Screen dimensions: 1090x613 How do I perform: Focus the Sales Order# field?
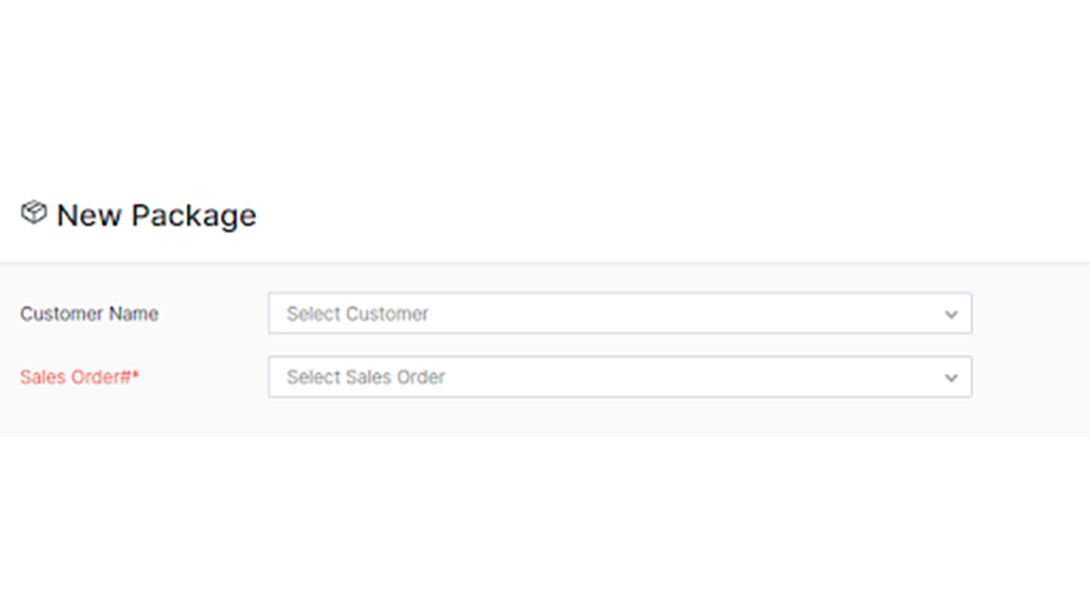[619, 376]
